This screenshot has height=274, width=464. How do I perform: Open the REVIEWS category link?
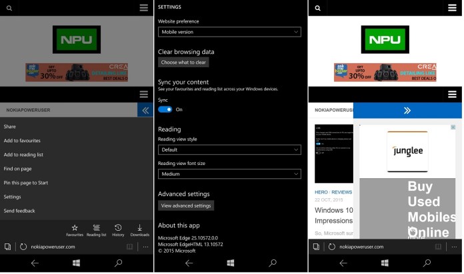coord(342,192)
